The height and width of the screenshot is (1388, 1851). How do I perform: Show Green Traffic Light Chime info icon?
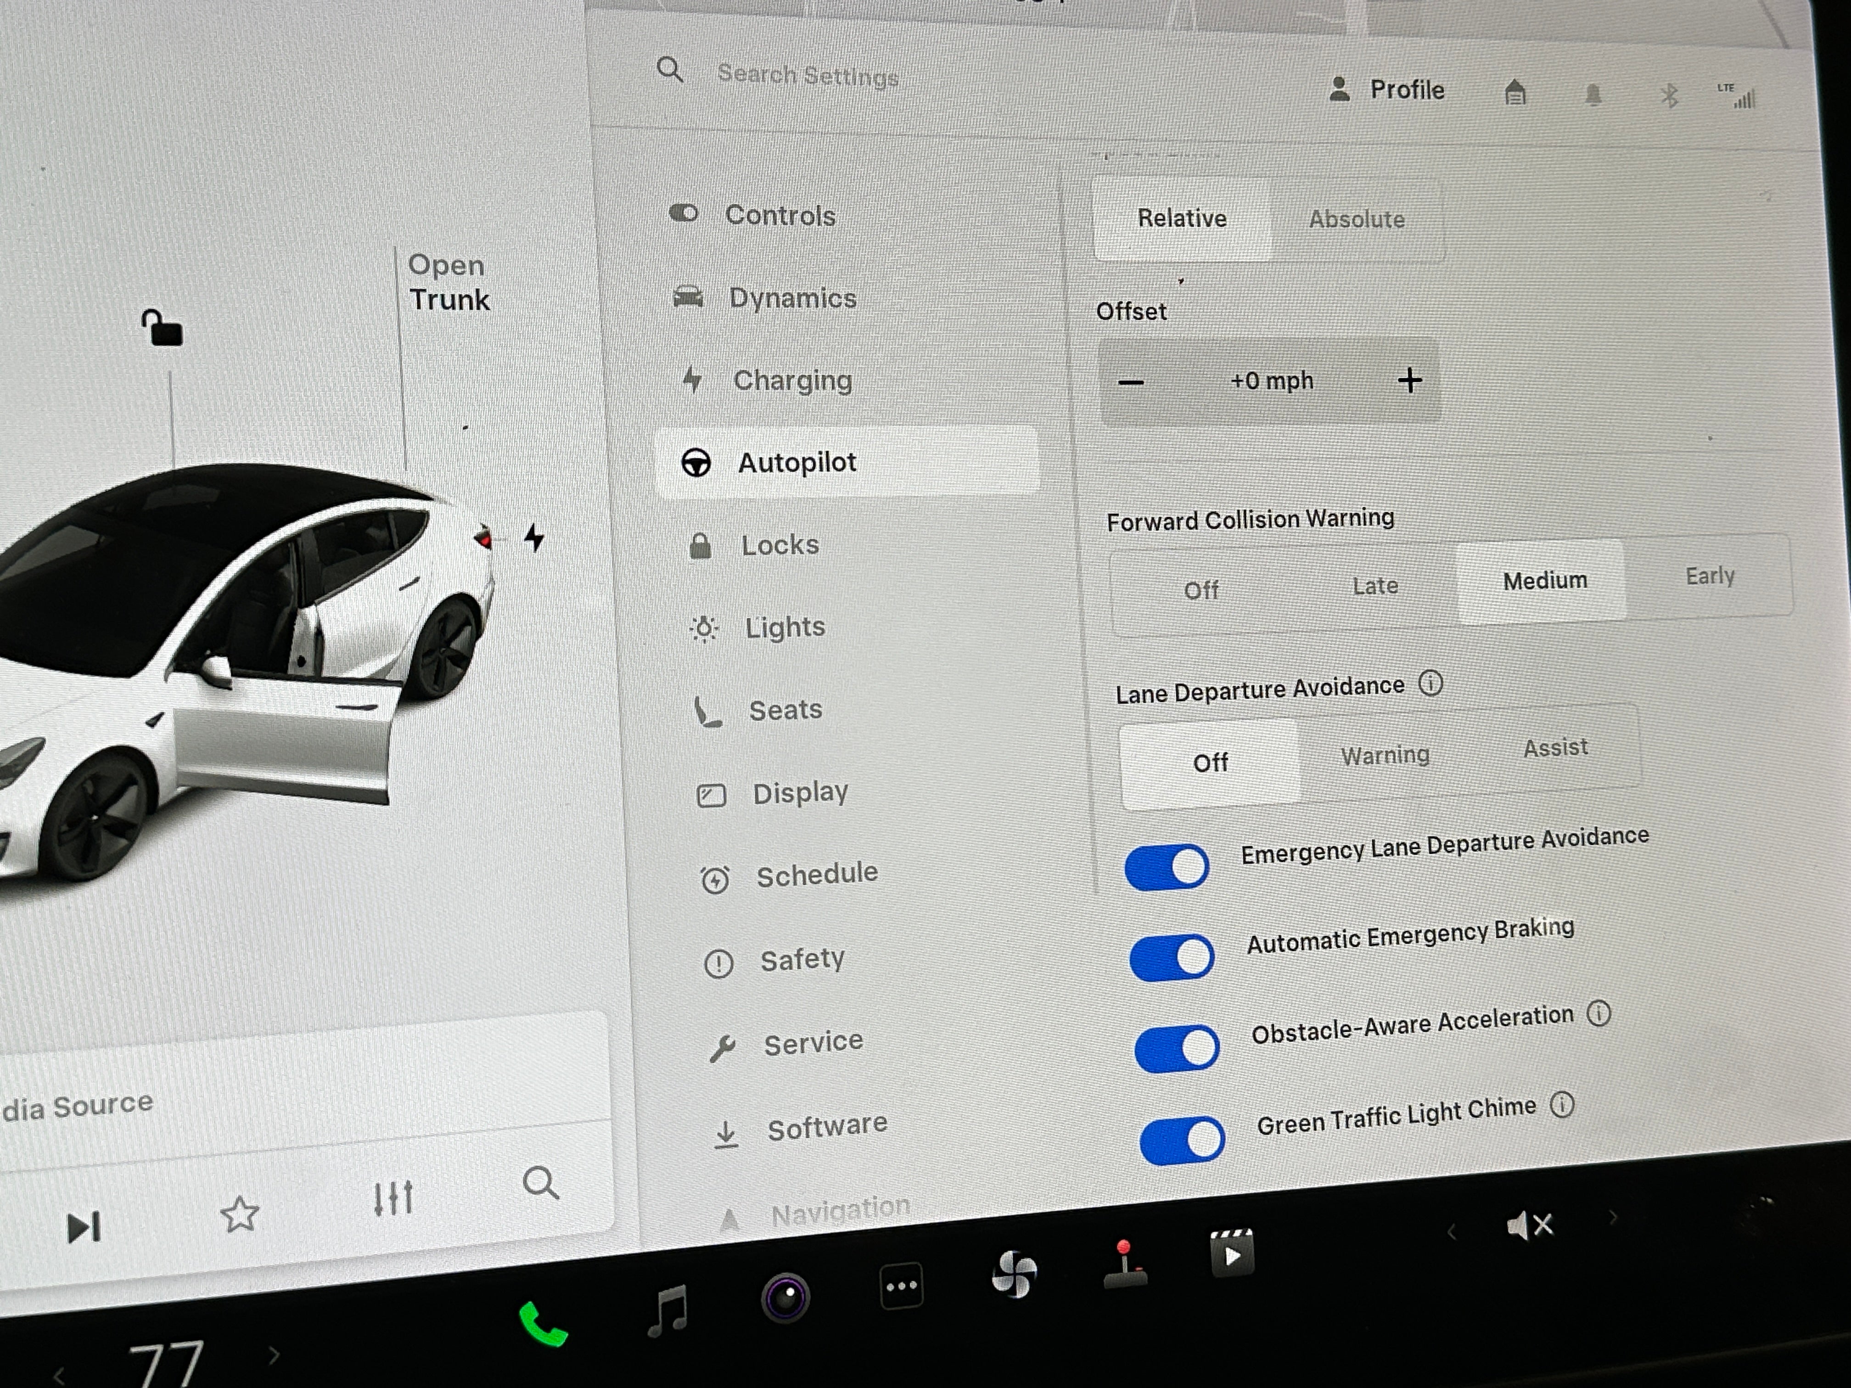[x=1561, y=1105]
